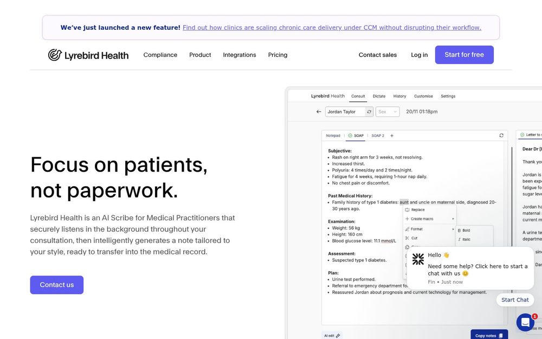Click the regenerate icon at SOAP panel corner
The width and height of the screenshot is (542, 339).
[501, 136]
